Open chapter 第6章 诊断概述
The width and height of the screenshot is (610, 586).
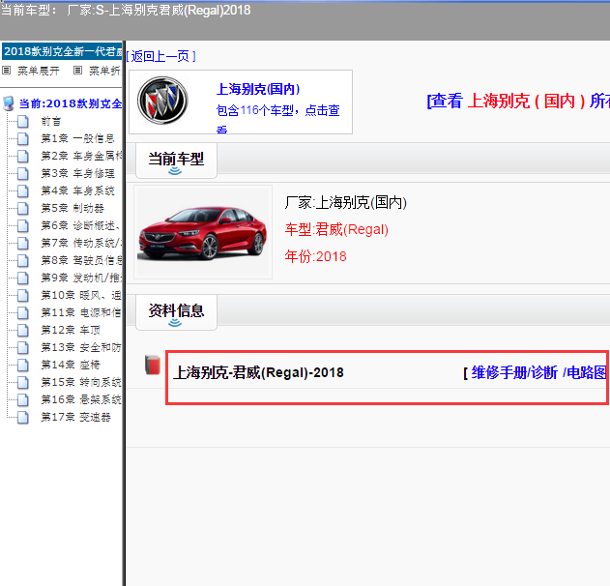coord(80,225)
